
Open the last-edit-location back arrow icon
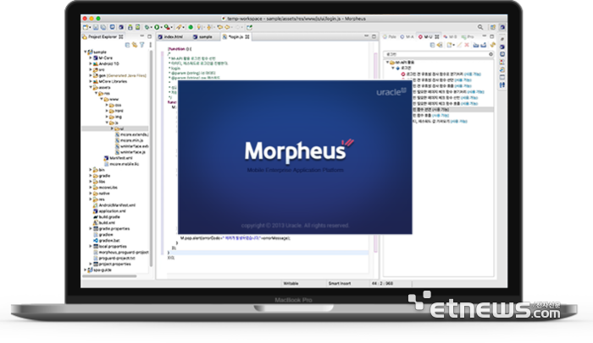click(219, 27)
